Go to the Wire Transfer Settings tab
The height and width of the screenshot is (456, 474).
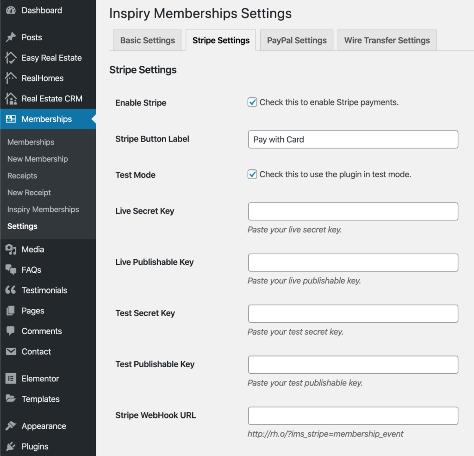387,40
